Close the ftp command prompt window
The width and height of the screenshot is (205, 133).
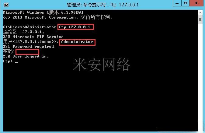196,3
